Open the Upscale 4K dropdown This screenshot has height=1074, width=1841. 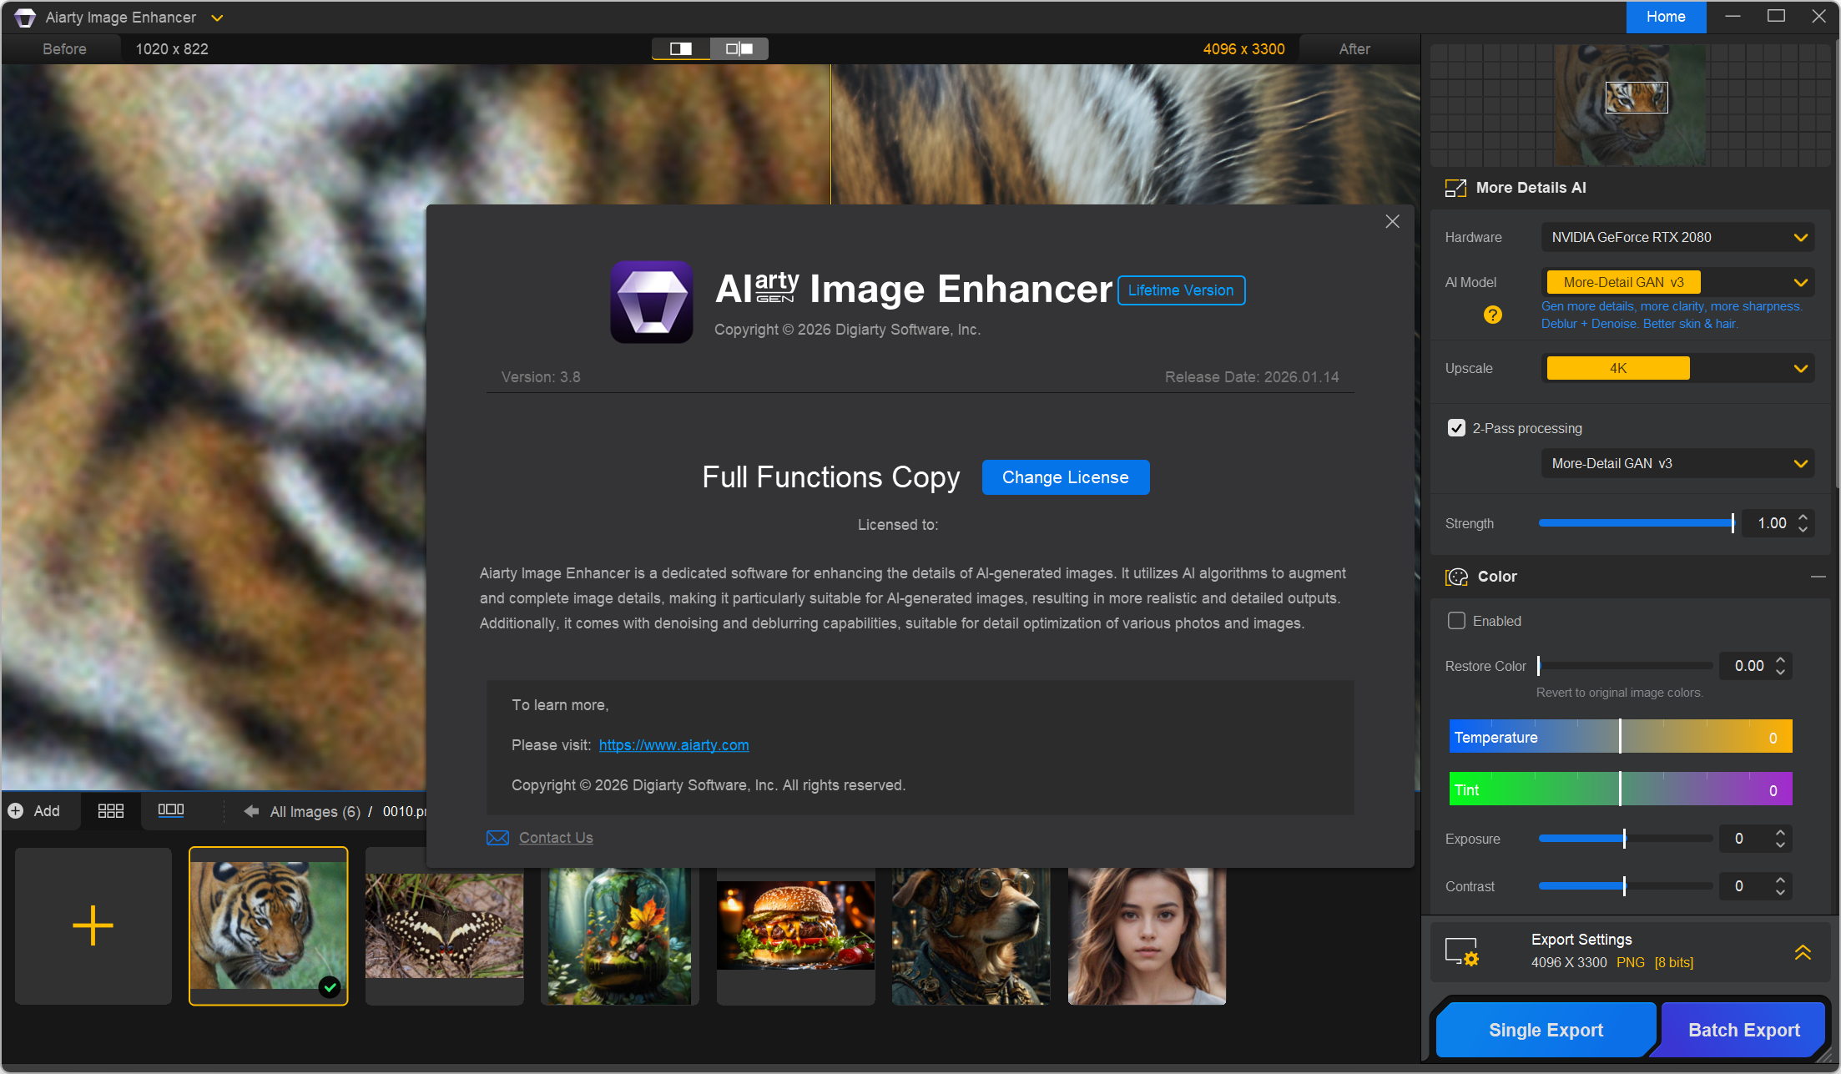tap(1677, 369)
